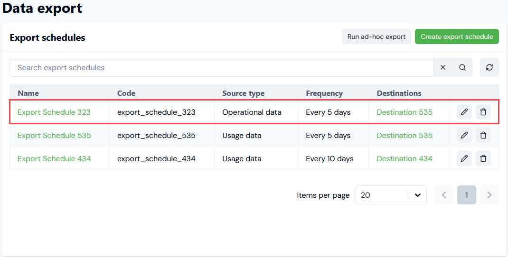Focus the Search export schedules field

click(x=221, y=67)
